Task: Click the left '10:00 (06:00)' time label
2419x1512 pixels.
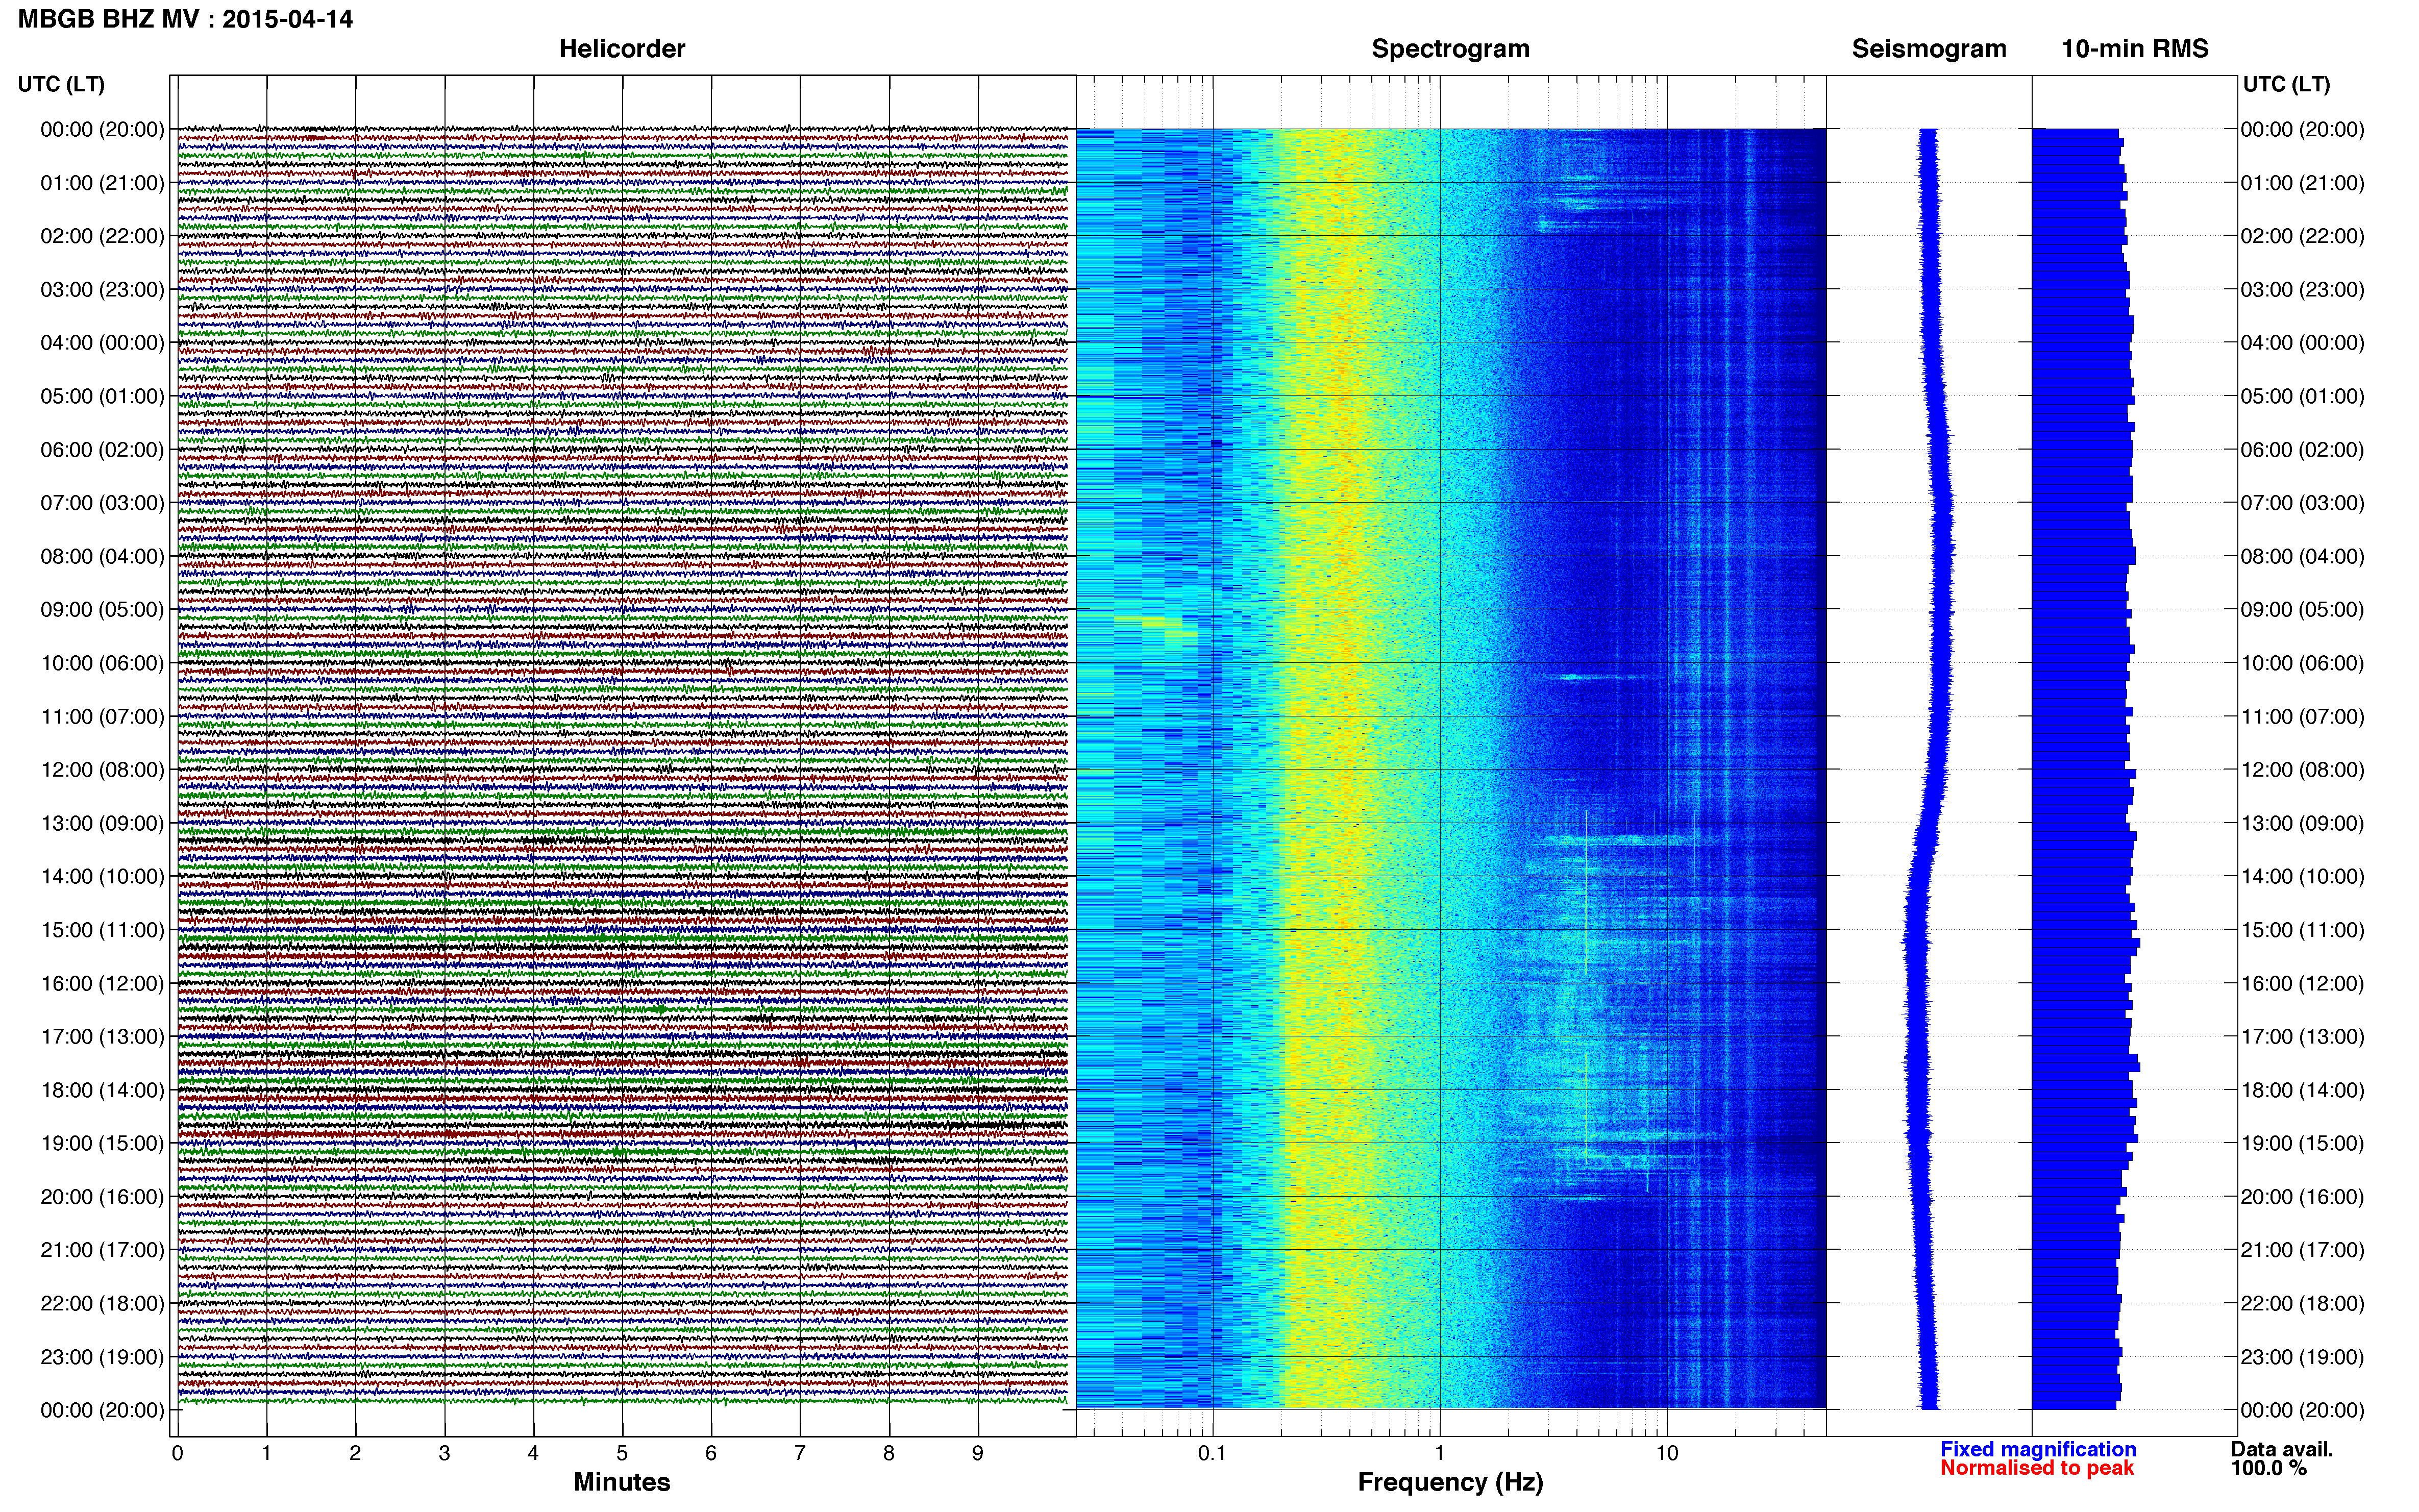Action: pyautogui.click(x=102, y=663)
